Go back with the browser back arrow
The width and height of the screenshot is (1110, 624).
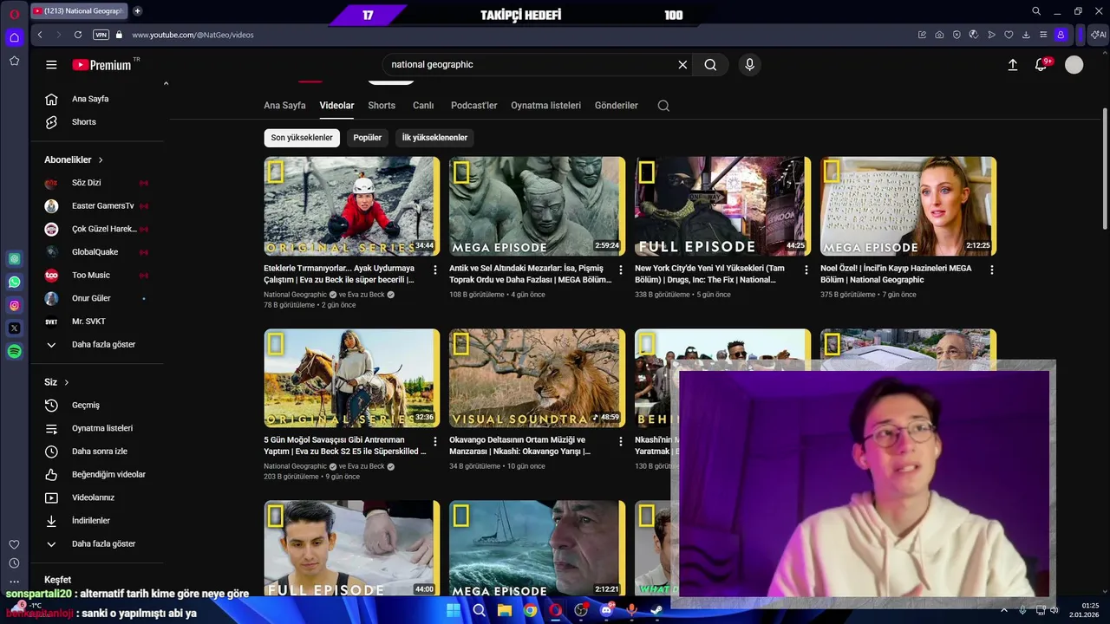pyautogui.click(x=40, y=35)
